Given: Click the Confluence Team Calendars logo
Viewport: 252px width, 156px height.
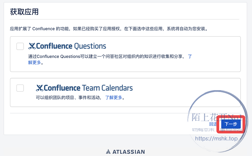Looking at the screenshot, I should click(x=84, y=88).
